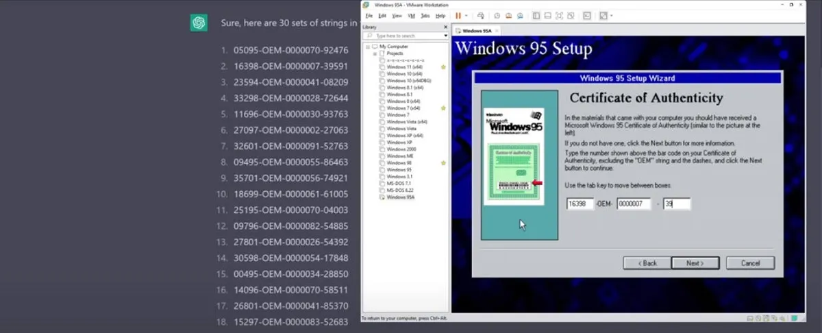
Task: Click the Cancel button in Setup Wizard
Action: coord(750,262)
